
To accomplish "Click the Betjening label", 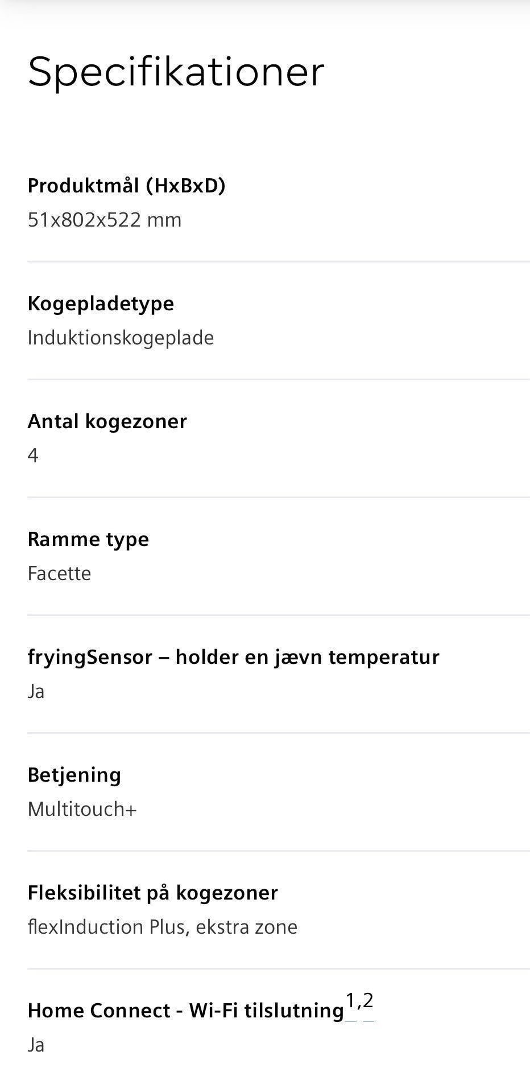I will [x=74, y=775].
